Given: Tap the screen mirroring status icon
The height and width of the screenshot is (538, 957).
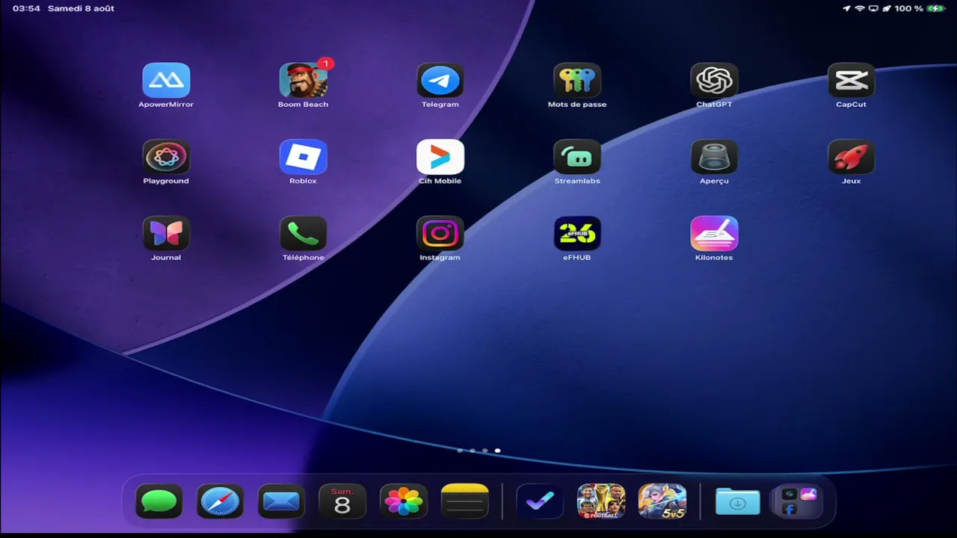Looking at the screenshot, I should tap(873, 8).
